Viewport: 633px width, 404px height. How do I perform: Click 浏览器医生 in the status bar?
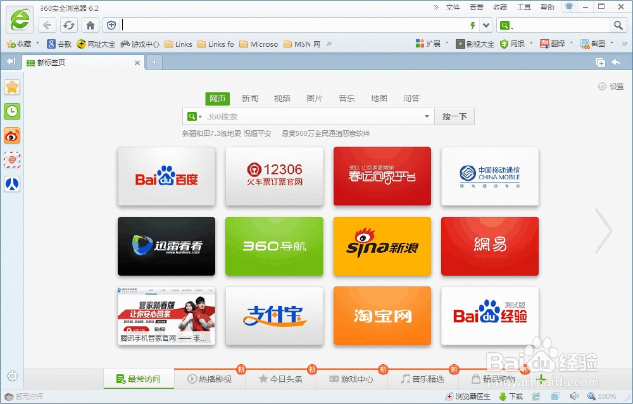(468, 396)
